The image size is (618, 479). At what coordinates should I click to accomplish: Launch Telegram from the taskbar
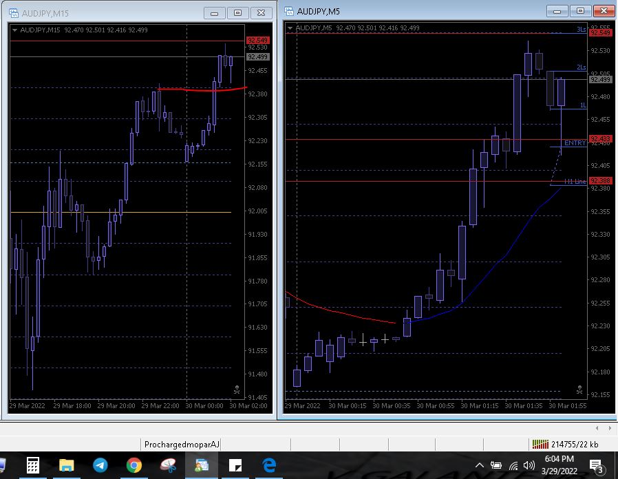coord(100,466)
